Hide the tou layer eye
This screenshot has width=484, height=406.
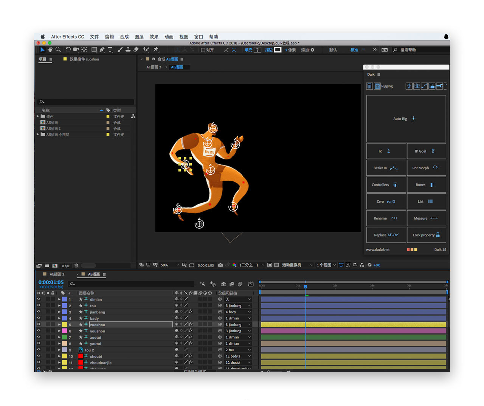39,305
